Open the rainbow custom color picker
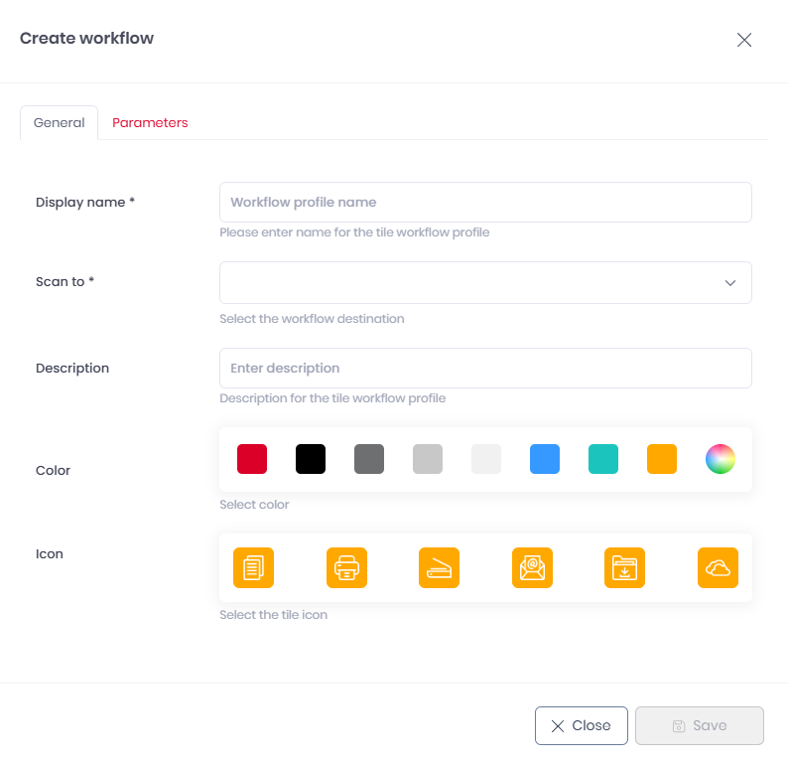 [721, 459]
